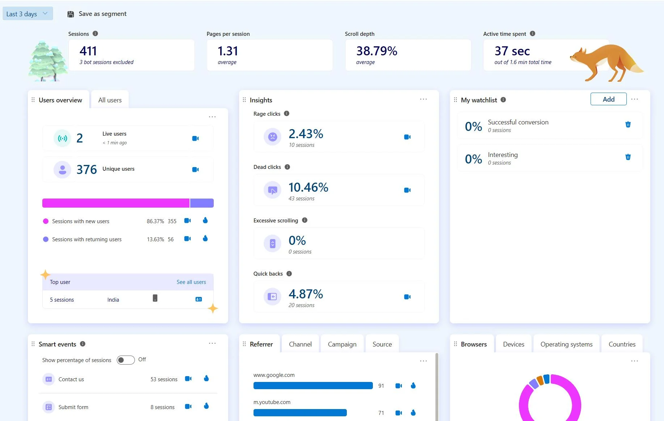The height and width of the screenshot is (421, 664).
Task: Open Smart events more options menu
Action: pyautogui.click(x=212, y=343)
